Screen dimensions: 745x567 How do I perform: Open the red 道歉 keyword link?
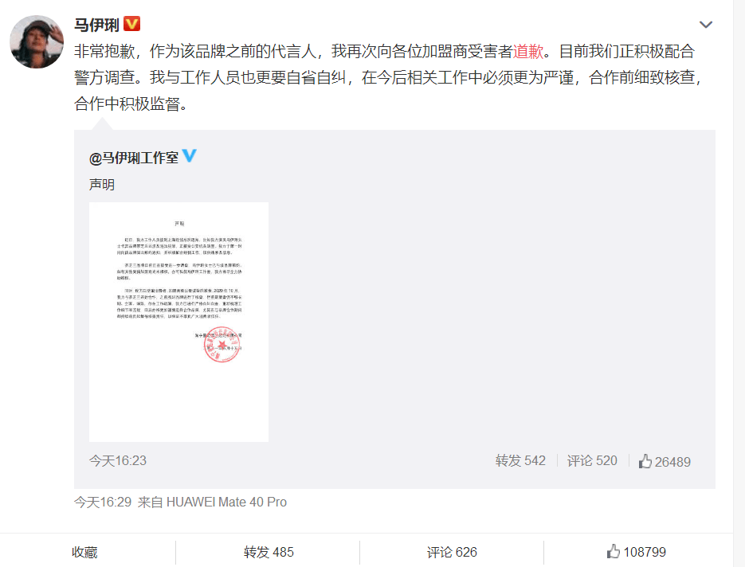527,51
